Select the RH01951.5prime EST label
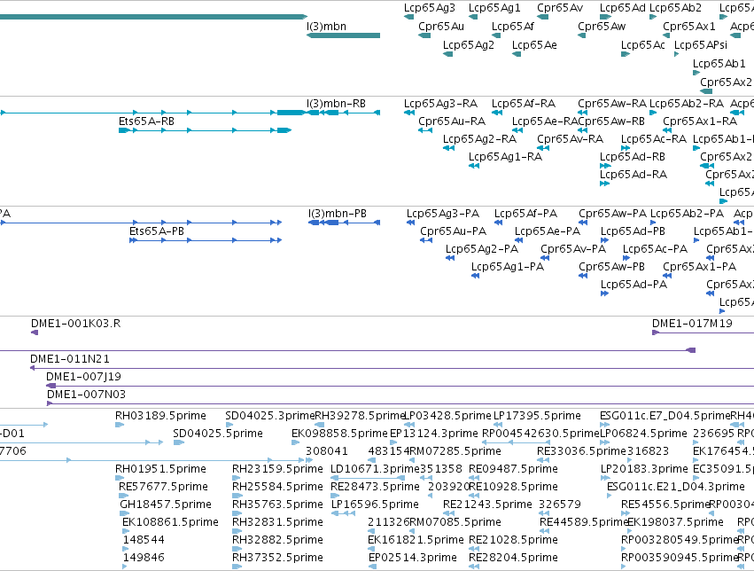754x571 pixels. [160, 469]
